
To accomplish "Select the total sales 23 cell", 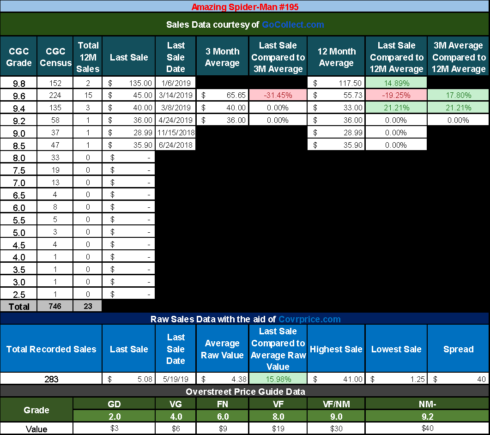I will click(88, 306).
